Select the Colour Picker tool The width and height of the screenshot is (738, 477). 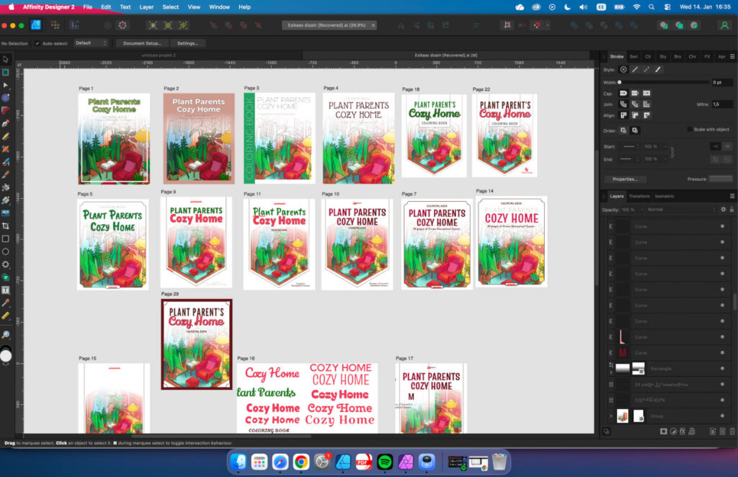point(6,304)
